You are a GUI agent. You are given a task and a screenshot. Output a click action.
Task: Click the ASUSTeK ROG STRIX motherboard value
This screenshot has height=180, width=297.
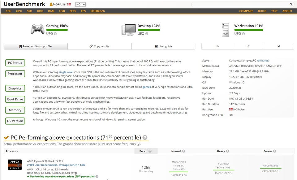coord(256,66)
